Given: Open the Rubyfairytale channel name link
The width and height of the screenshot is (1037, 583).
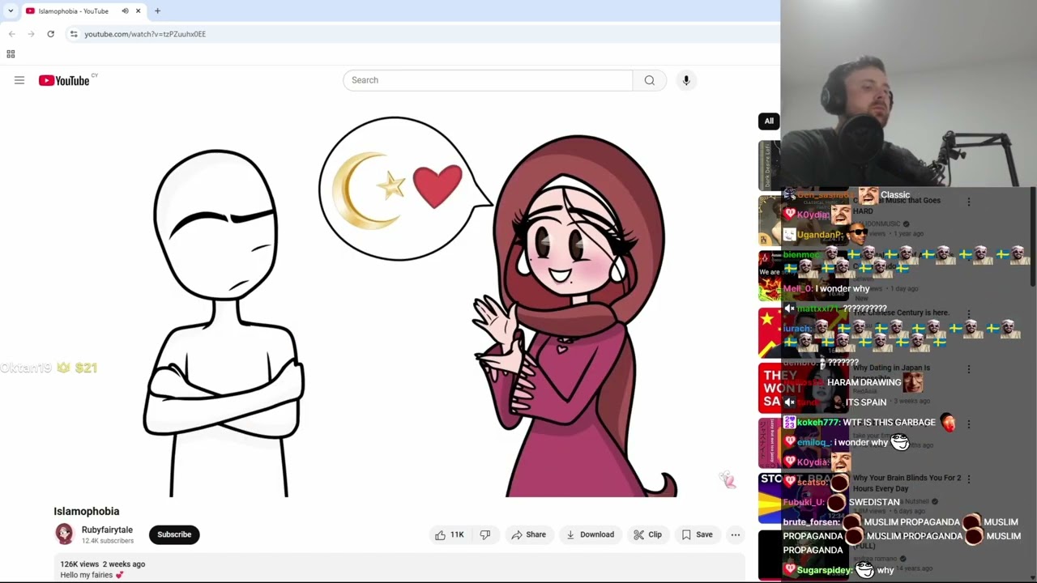Looking at the screenshot, I should click(107, 530).
